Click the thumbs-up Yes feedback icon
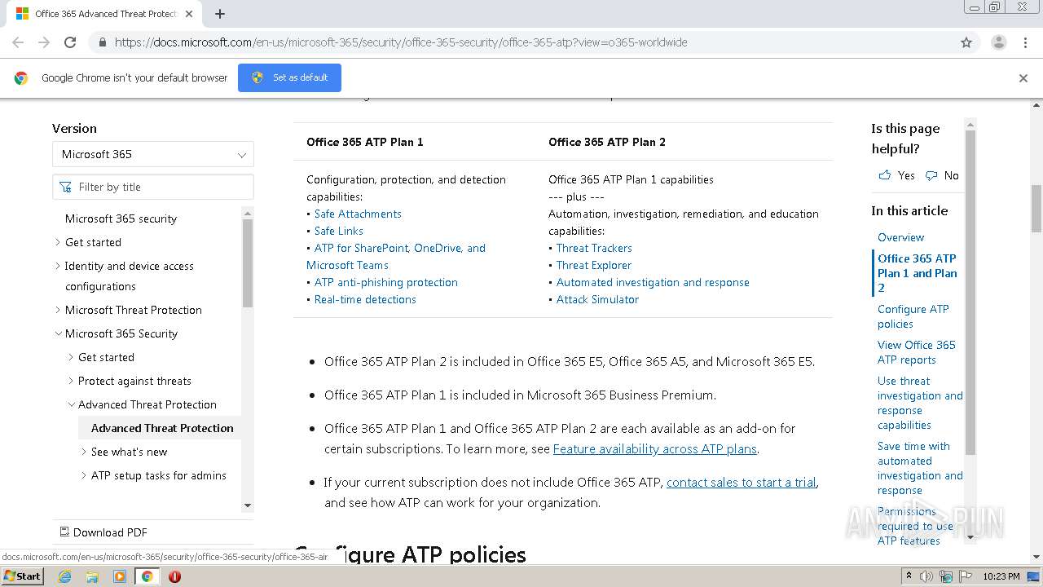The image size is (1043, 587). coord(885,175)
